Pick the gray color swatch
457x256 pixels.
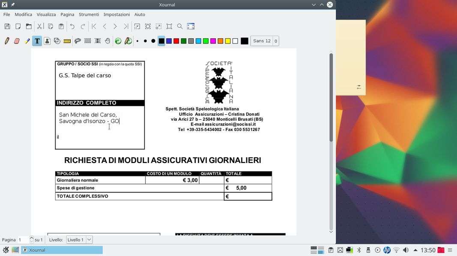point(191,41)
